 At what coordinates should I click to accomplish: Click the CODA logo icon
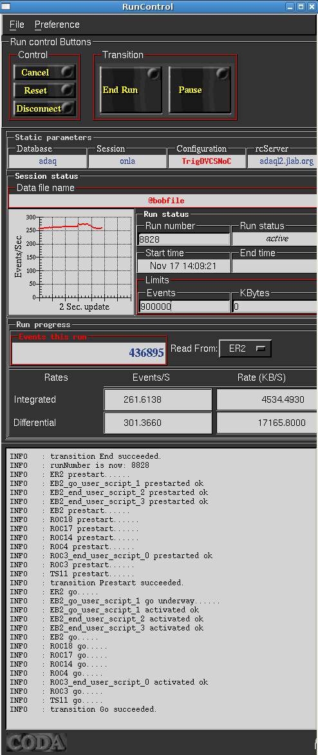click(36, 743)
